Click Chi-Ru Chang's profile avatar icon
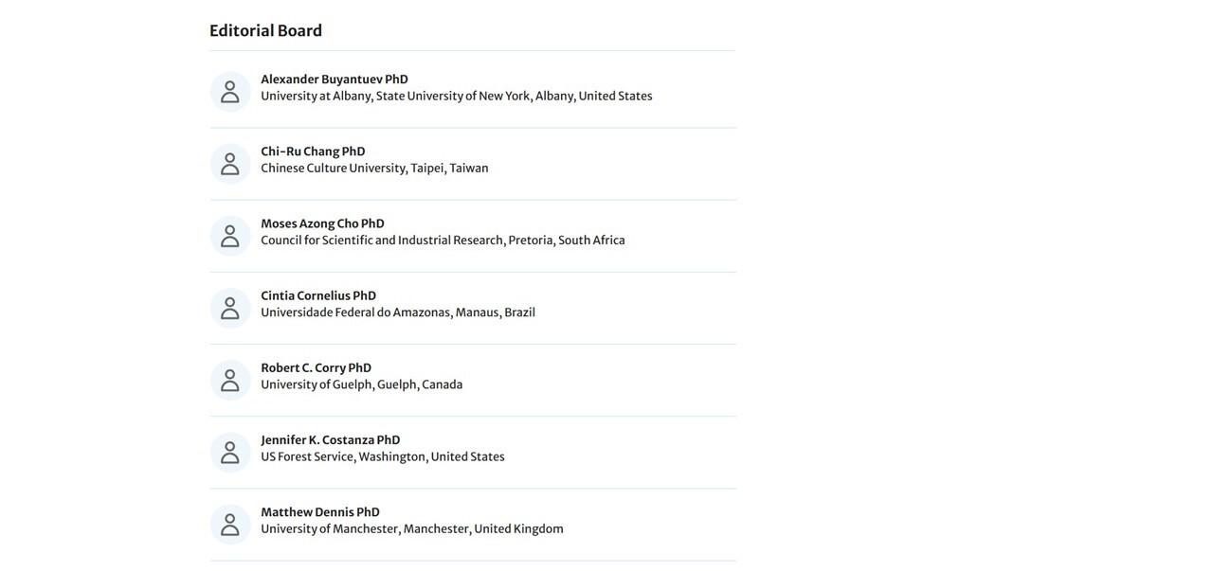 pos(230,164)
